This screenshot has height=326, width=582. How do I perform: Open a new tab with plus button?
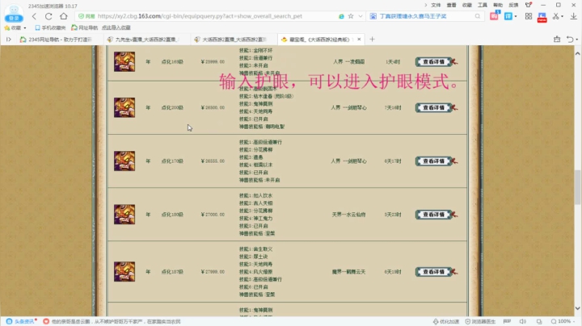[x=373, y=40]
